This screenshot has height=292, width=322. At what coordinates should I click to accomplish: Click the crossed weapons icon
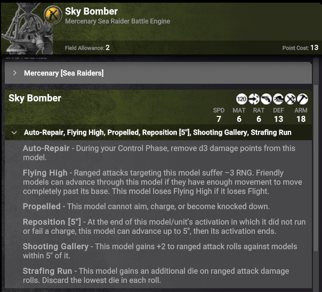[290, 99]
